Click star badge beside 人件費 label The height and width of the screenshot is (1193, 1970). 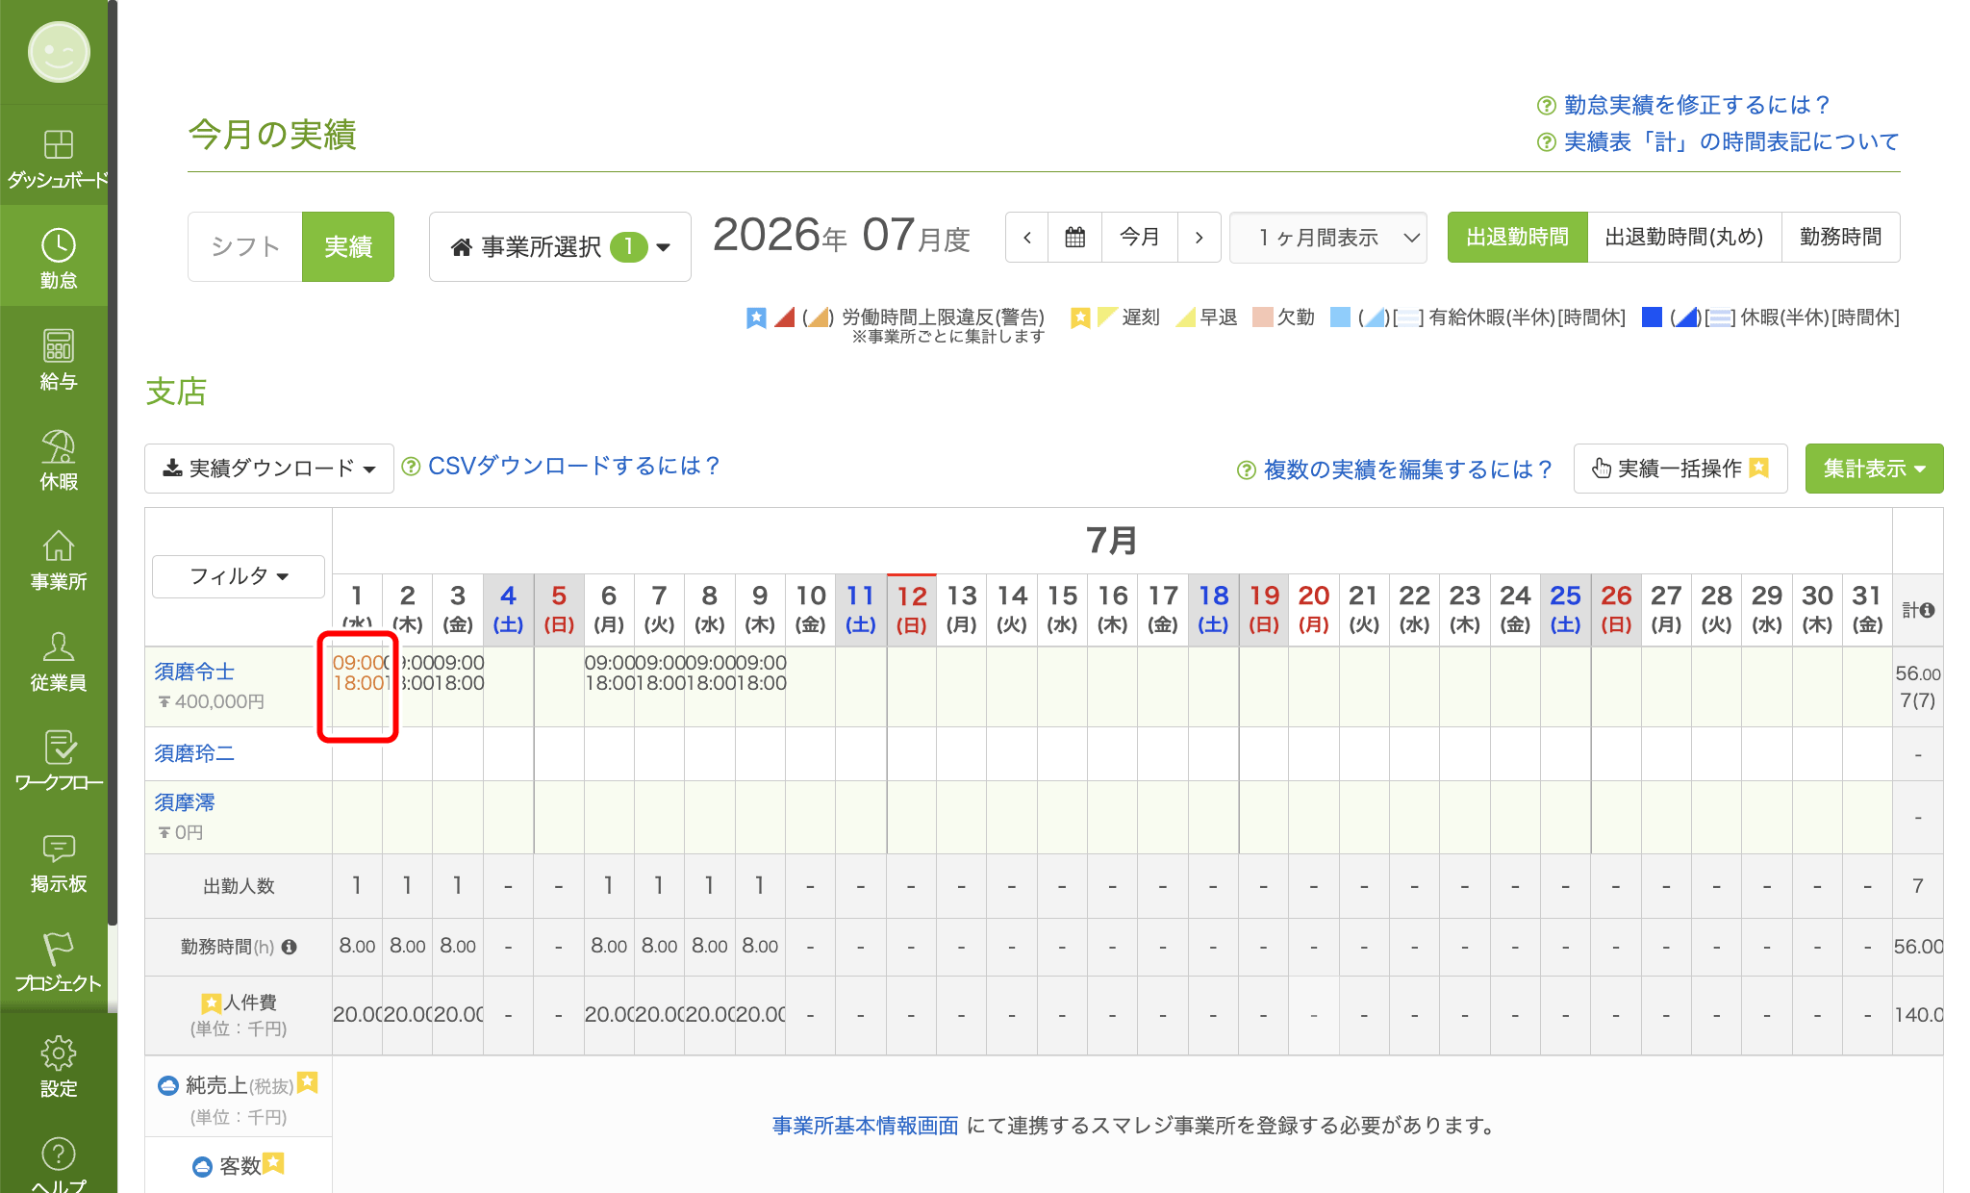(x=211, y=1003)
